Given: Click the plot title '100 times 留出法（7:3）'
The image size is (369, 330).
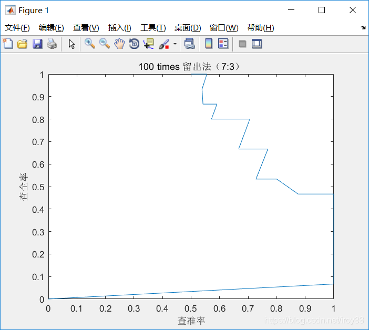Looking at the screenshot, I should [x=189, y=67].
